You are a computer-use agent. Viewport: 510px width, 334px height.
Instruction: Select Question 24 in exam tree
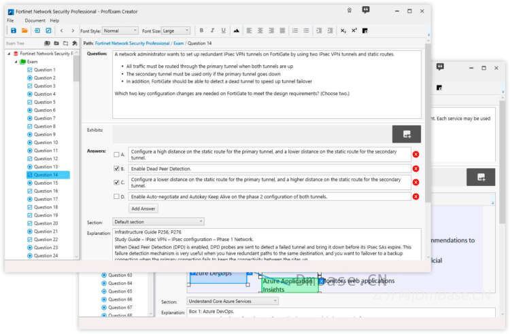[46, 256]
